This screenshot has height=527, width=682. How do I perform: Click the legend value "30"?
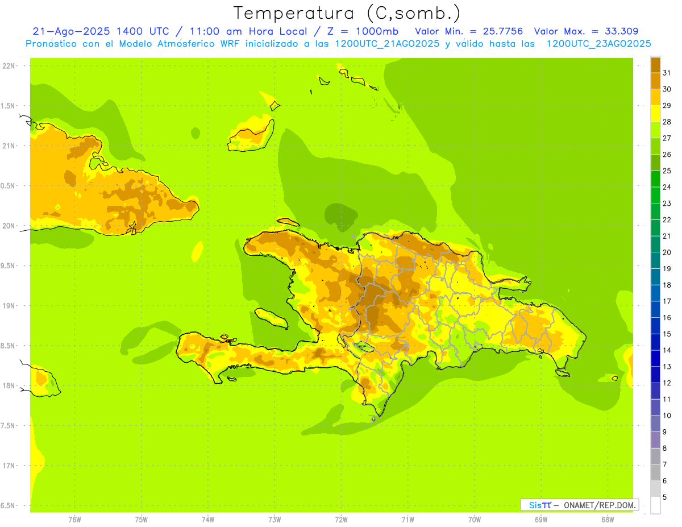(x=667, y=89)
